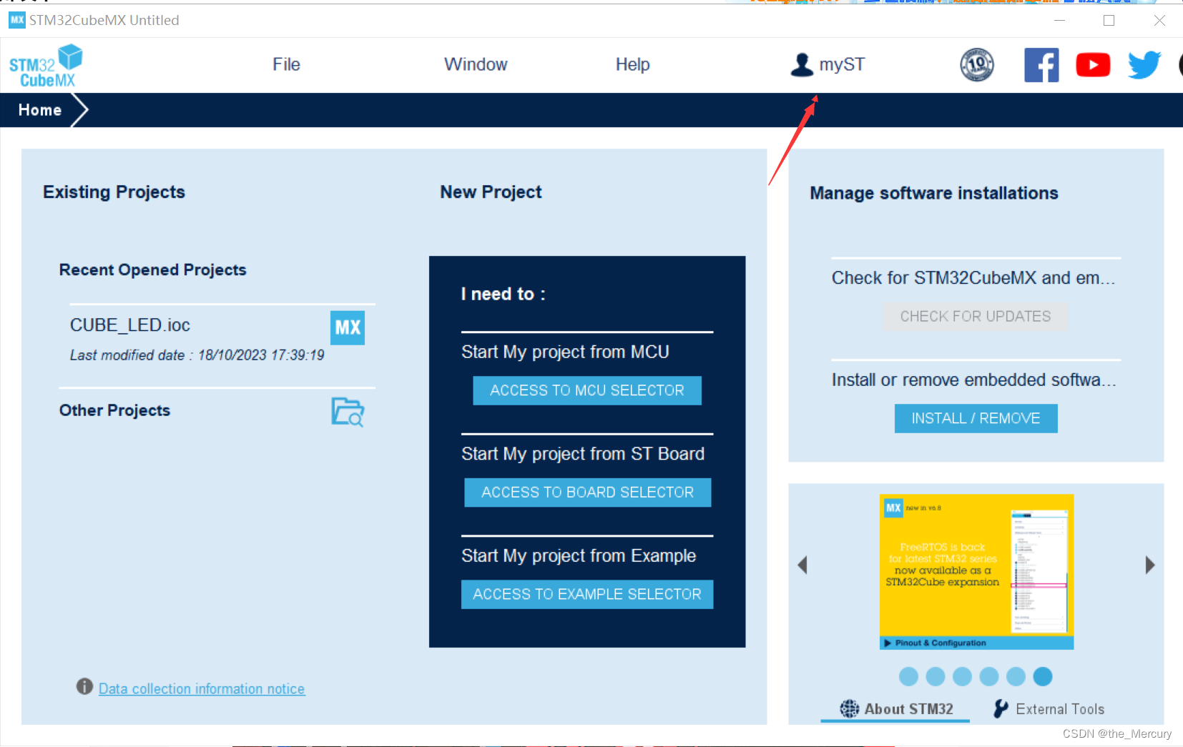
Task: Click the Manage software installations heading
Action: (x=933, y=193)
